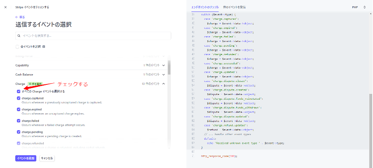Uncheck the select all Charge events checkbox
The width and height of the screenshot is (373, 168).
(19, 91)
